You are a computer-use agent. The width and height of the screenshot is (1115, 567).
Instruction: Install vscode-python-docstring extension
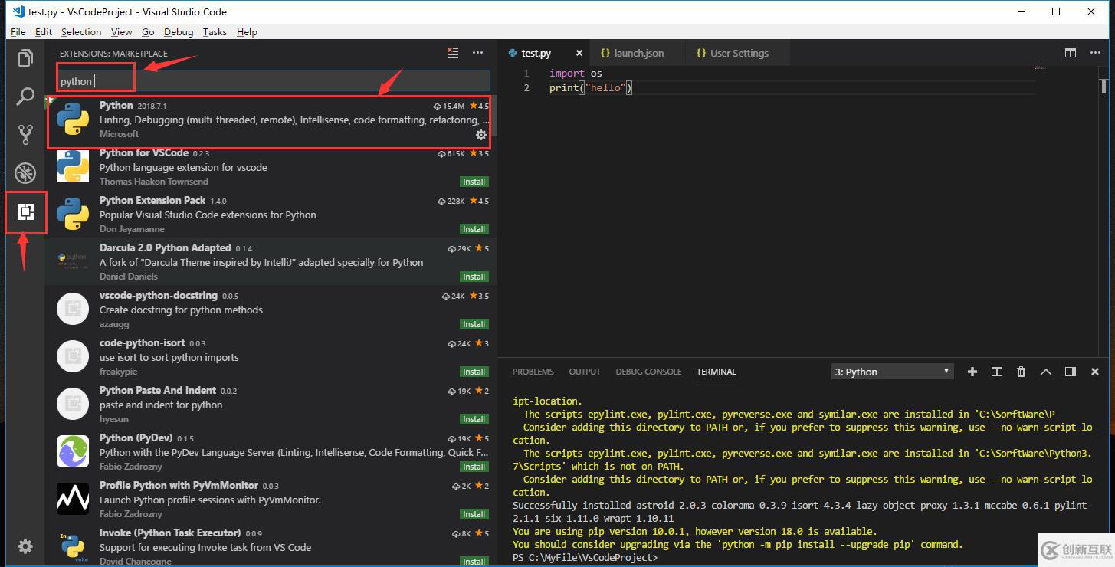tap(474, 324)
